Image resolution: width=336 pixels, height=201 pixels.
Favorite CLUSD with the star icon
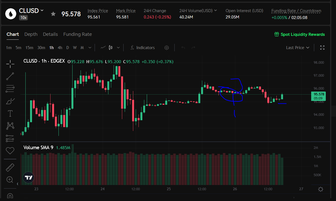coord(53,14)
